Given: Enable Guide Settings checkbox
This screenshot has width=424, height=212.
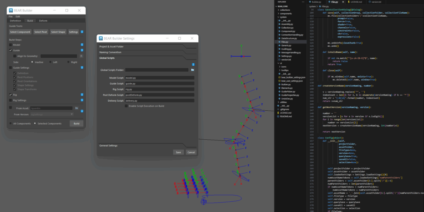Looking at the screenshot, I should 10,68.
